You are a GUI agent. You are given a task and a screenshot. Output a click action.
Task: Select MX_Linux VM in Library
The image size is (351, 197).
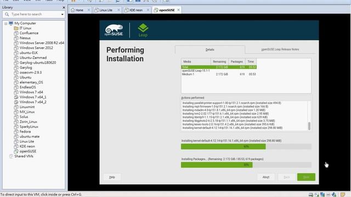[27, 112]
